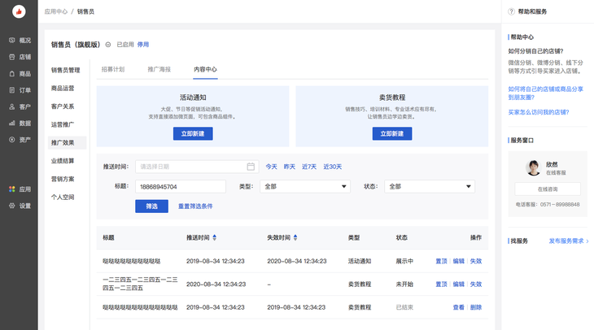Open 商品 products icon in sidebar
The image size is (594, 330).
pyautogui.click(x=12, y=74)
